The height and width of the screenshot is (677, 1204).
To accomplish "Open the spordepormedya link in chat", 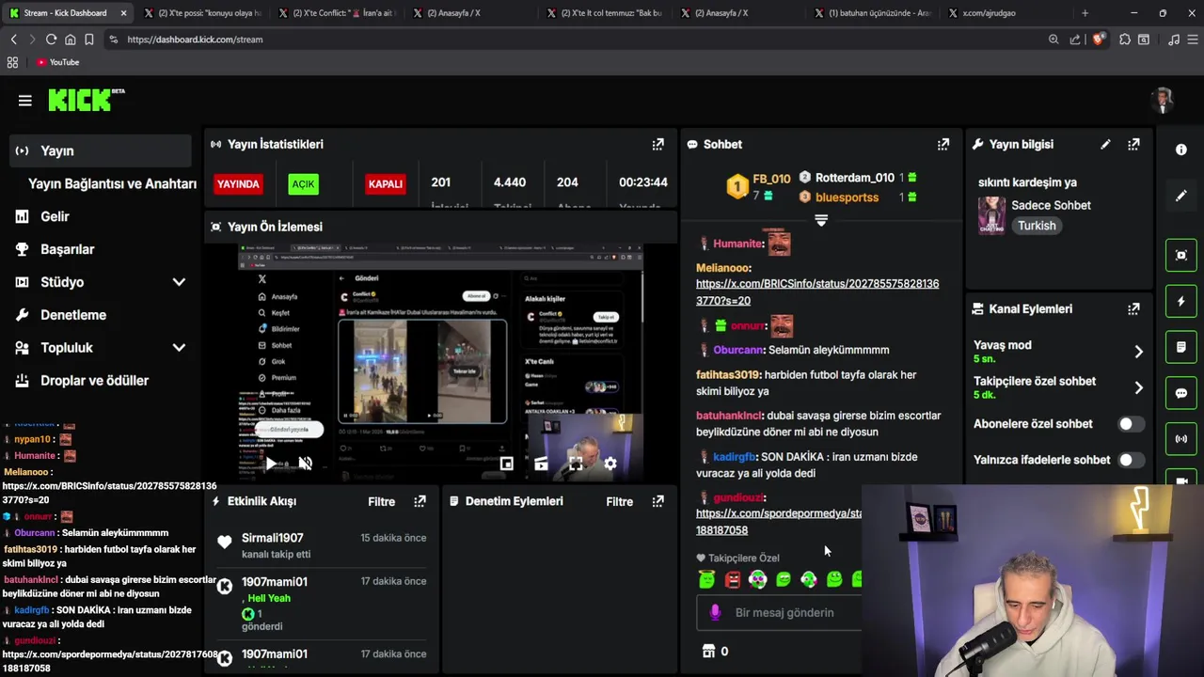I will (779, 522).
